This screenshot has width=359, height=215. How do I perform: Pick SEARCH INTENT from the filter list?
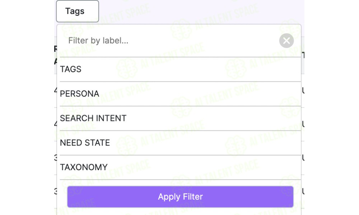(180, 118)
